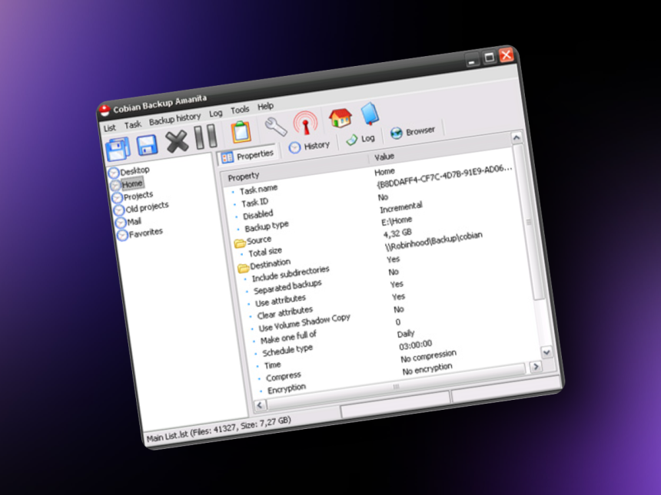Click the Use Volume Shadow Copy row

click(304, 322)
